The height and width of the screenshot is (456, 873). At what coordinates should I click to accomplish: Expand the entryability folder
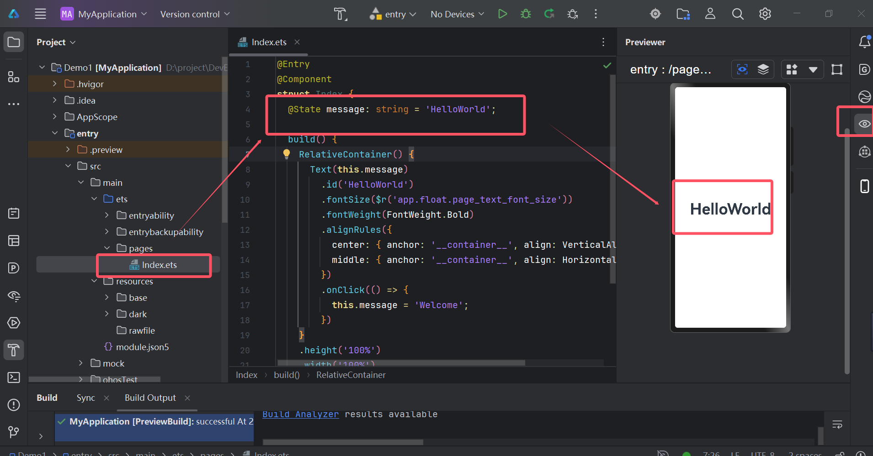[107, 215]
